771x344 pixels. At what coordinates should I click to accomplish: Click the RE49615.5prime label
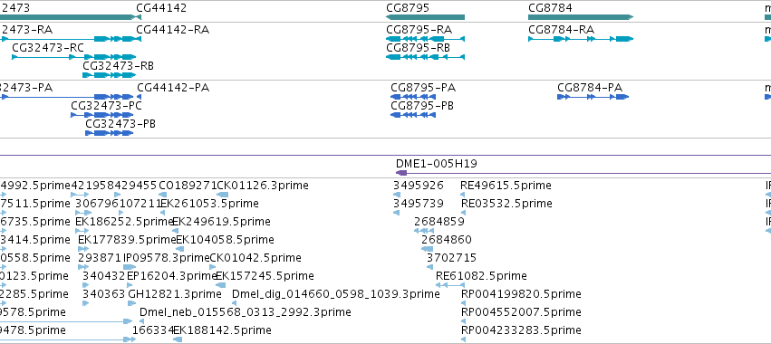(506, 186)
